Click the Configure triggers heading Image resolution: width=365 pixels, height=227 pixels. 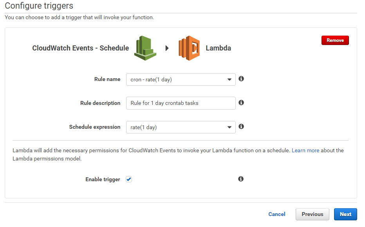39,5
